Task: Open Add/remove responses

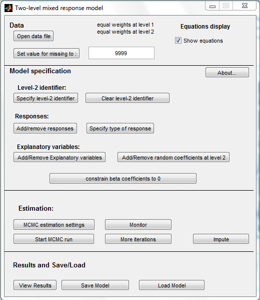Action: point(45,128)
